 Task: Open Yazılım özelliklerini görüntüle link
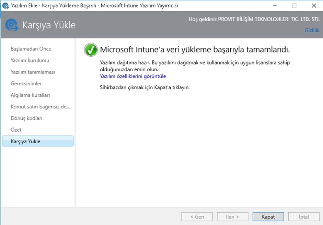pos(133,76)
